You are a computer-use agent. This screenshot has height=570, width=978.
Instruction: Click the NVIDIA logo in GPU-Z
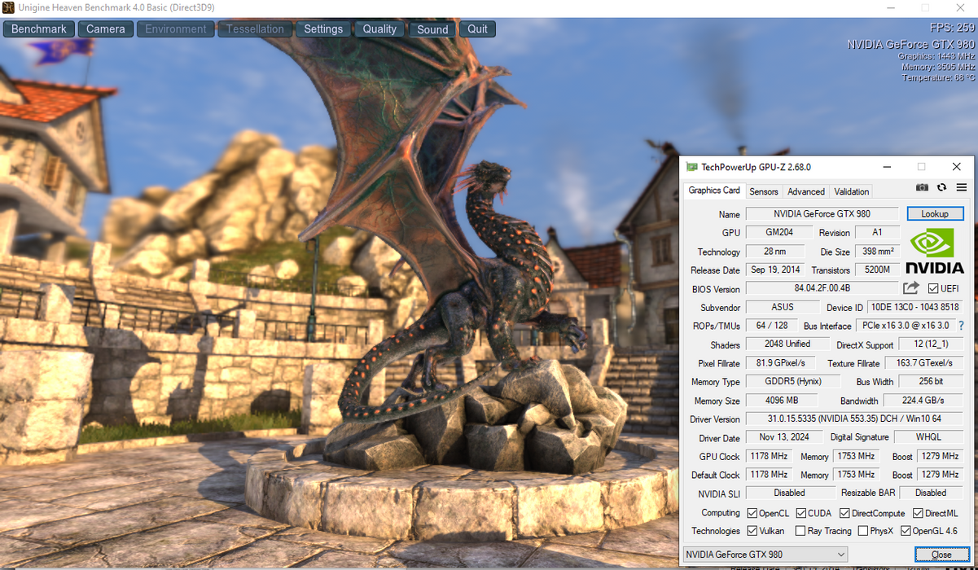[x=934, y=251]
